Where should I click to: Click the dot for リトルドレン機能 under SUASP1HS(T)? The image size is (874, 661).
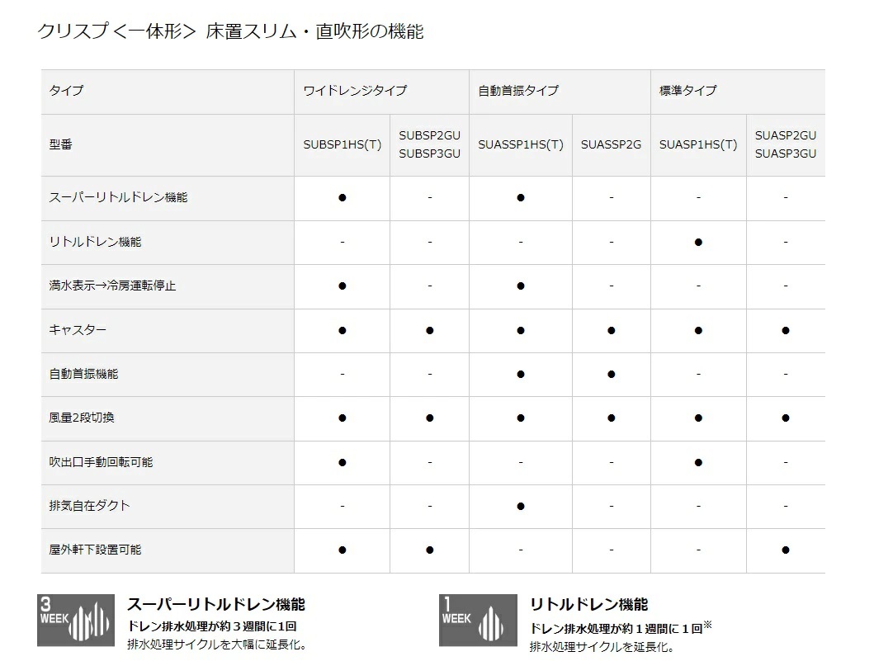coord(698,242)
